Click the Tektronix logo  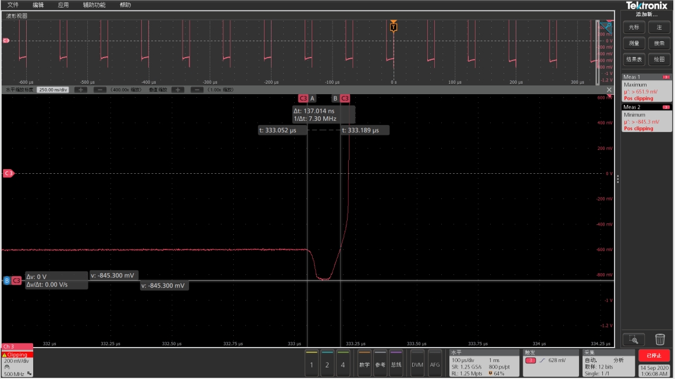pos(646,6)
